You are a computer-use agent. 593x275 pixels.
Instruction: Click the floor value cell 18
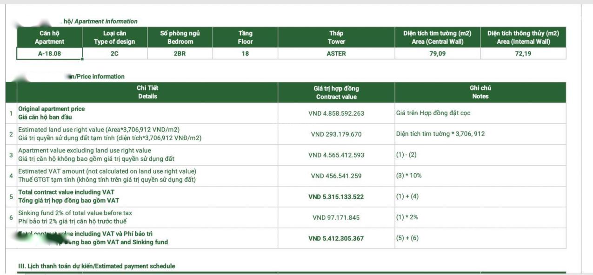[245, 53]
